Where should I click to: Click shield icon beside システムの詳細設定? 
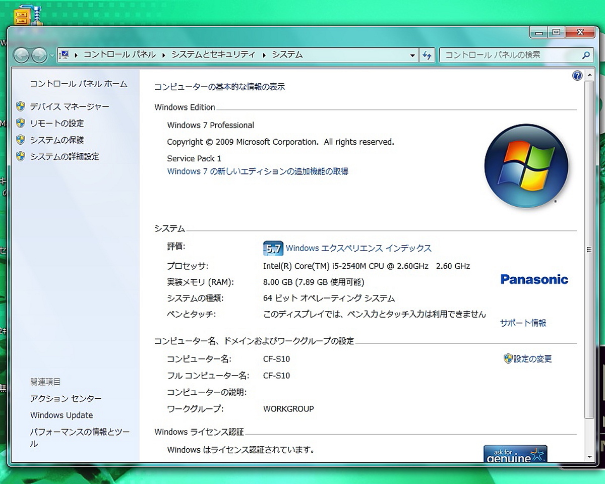[x=20, y=156]
